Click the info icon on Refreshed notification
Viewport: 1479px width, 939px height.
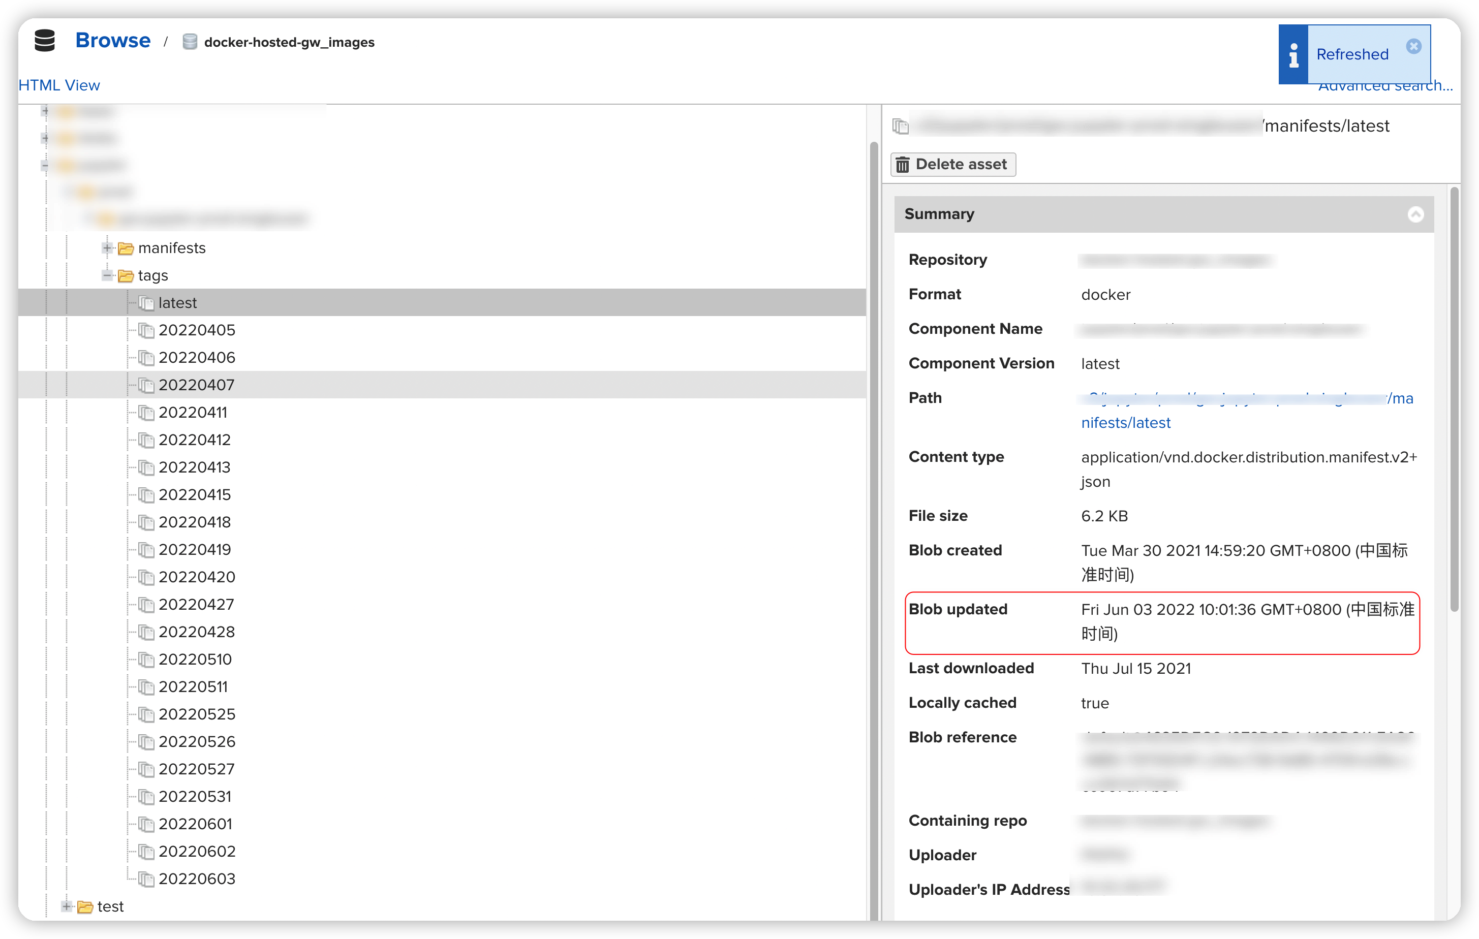click(1293, 55)
